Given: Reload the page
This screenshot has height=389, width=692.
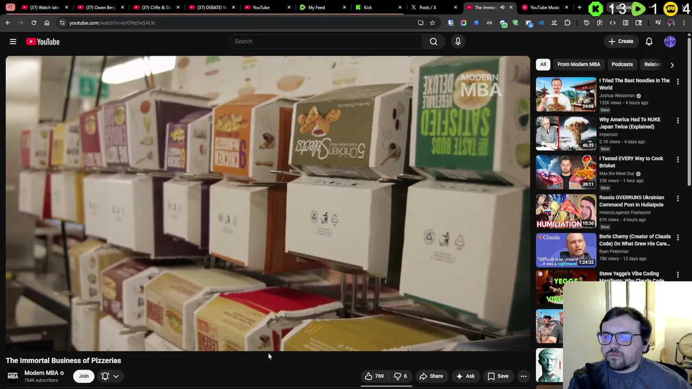Looking at the screenshot, I should (34, 23).
